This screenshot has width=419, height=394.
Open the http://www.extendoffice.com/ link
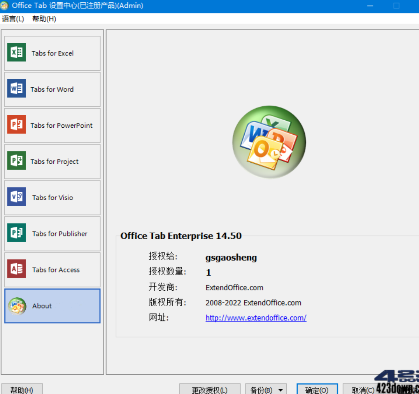coord(256,318)
